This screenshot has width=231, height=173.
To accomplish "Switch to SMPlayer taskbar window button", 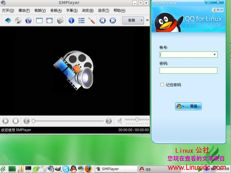I will click(116, 169).
